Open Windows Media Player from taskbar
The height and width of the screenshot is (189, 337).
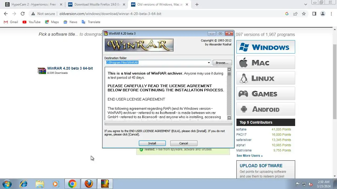click(x=56, y=184)
